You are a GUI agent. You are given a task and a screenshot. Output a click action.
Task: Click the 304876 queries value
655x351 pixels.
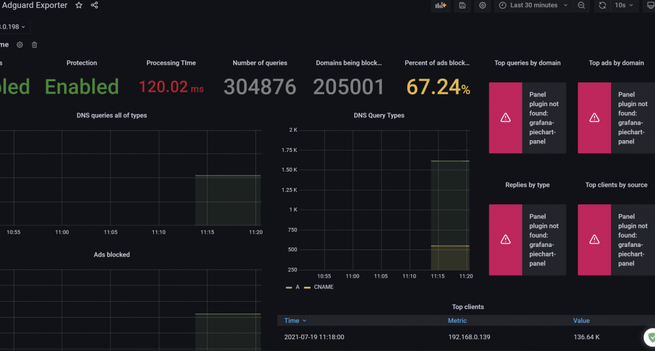click(x=260, y=87)
